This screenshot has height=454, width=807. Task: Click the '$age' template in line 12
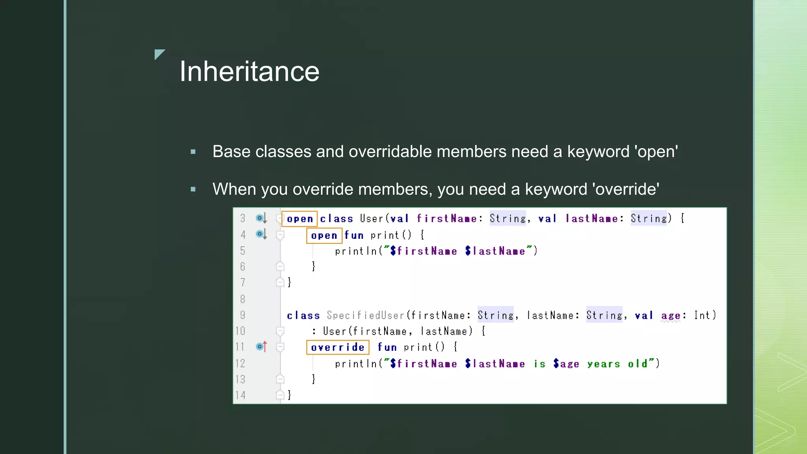coord(566,364)
